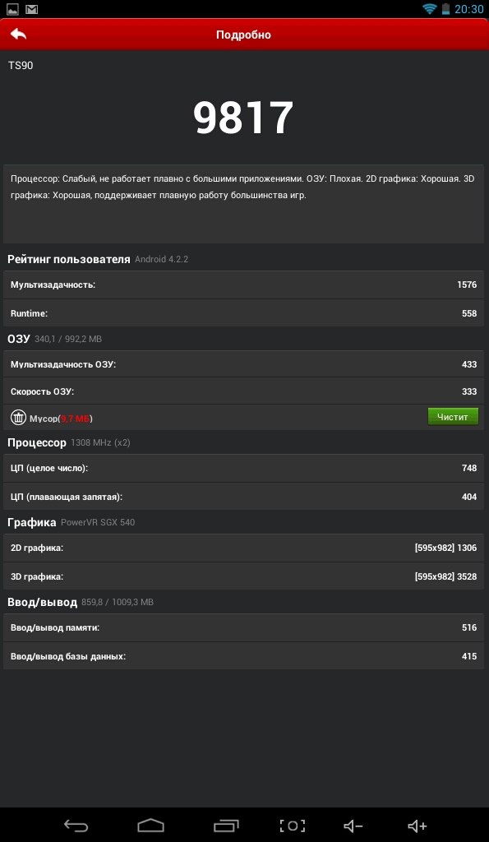Tap the Android back navigation button
The image size is (489, 842).
[x=76, y=826]
